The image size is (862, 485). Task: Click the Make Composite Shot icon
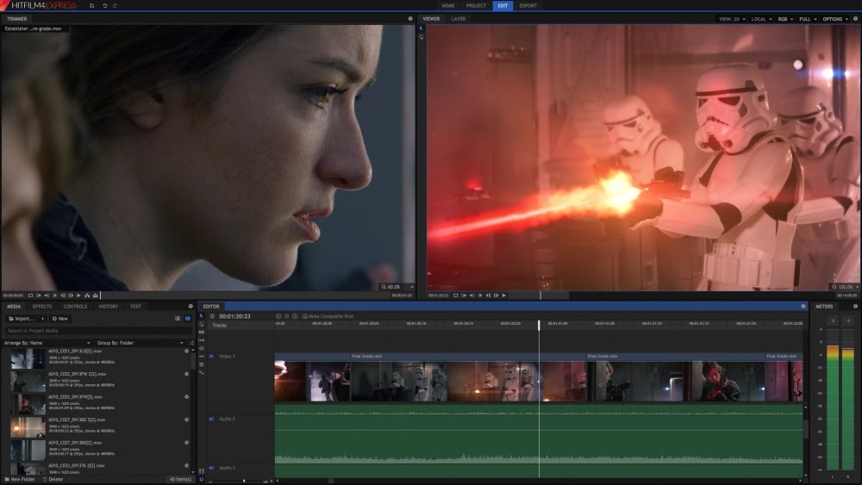[x=305, y=316]
